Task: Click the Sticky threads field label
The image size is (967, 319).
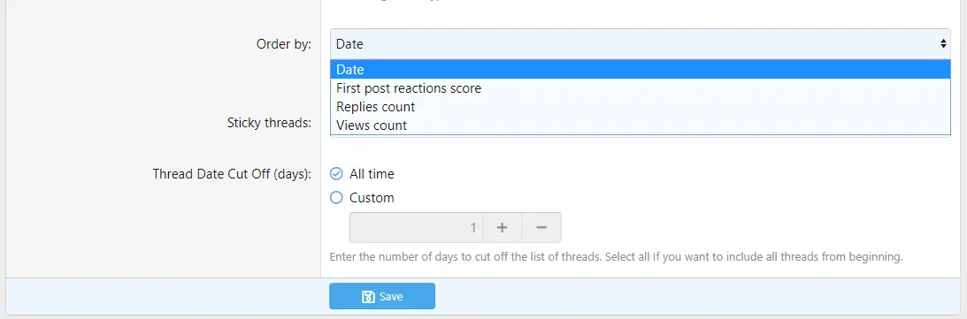Action: [x=270, y=123]
